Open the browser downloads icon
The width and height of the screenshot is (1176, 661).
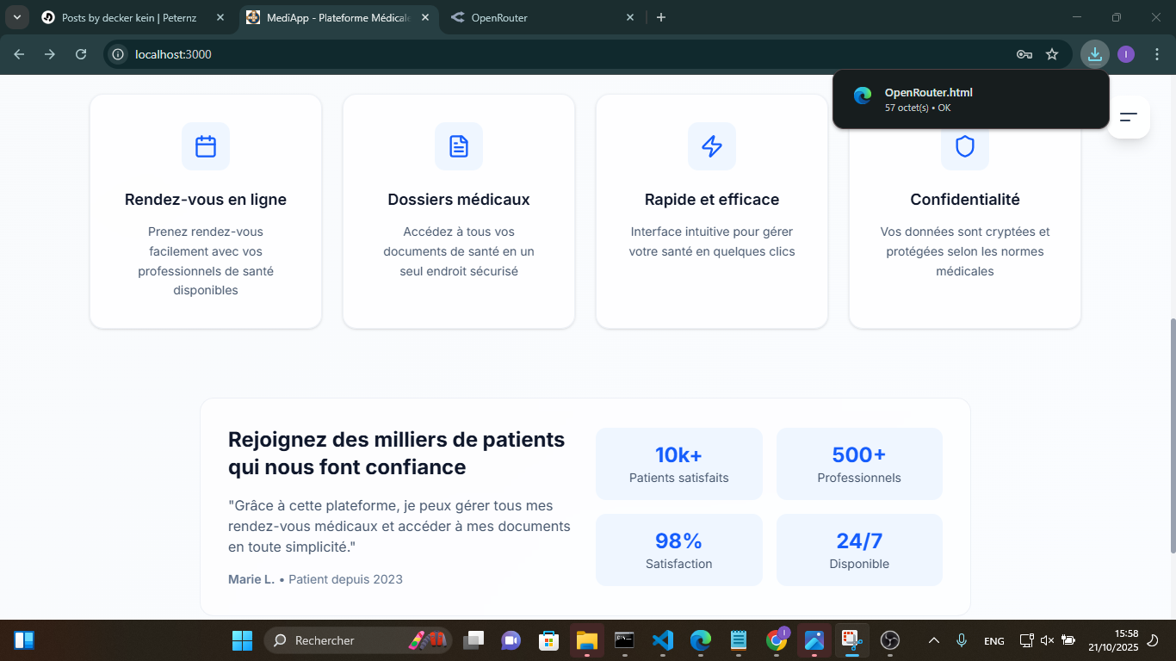point(1094,54)
